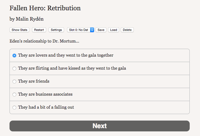This screenshot has height=136, width=200.
Task: Pick business associates radio button
Action: point(14,95)
